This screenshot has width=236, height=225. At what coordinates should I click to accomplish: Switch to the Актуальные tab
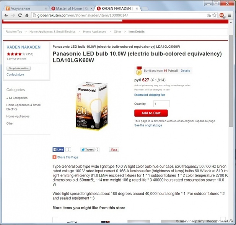pos(26,8)
